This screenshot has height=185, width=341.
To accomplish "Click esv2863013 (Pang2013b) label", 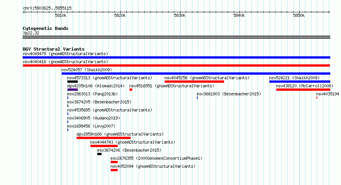I will [x=92, y=94].
